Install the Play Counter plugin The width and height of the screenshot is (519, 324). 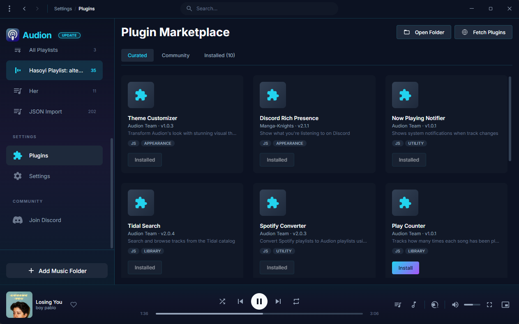[x=405, y=268]
